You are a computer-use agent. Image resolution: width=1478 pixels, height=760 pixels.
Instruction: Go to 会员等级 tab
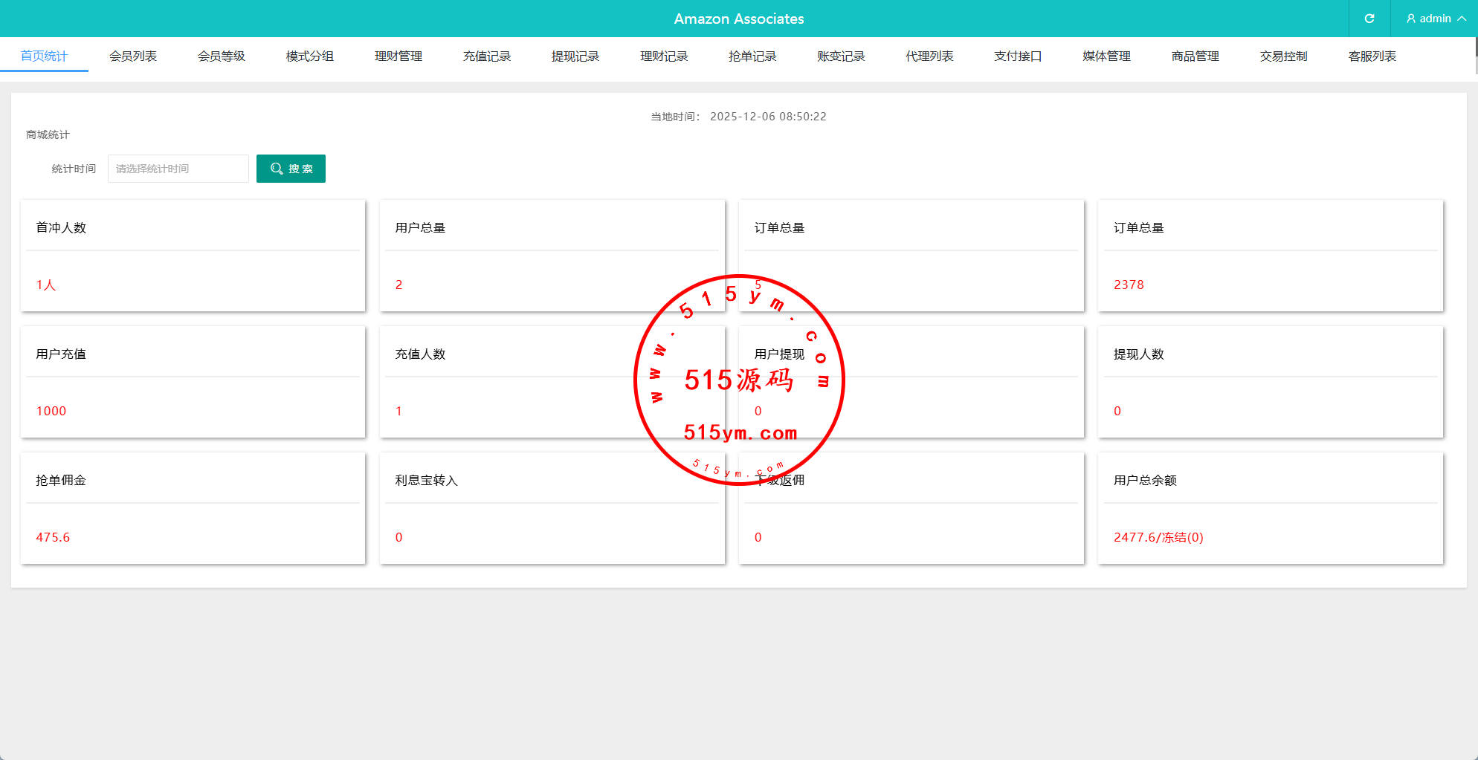click(x=221, y=56)
